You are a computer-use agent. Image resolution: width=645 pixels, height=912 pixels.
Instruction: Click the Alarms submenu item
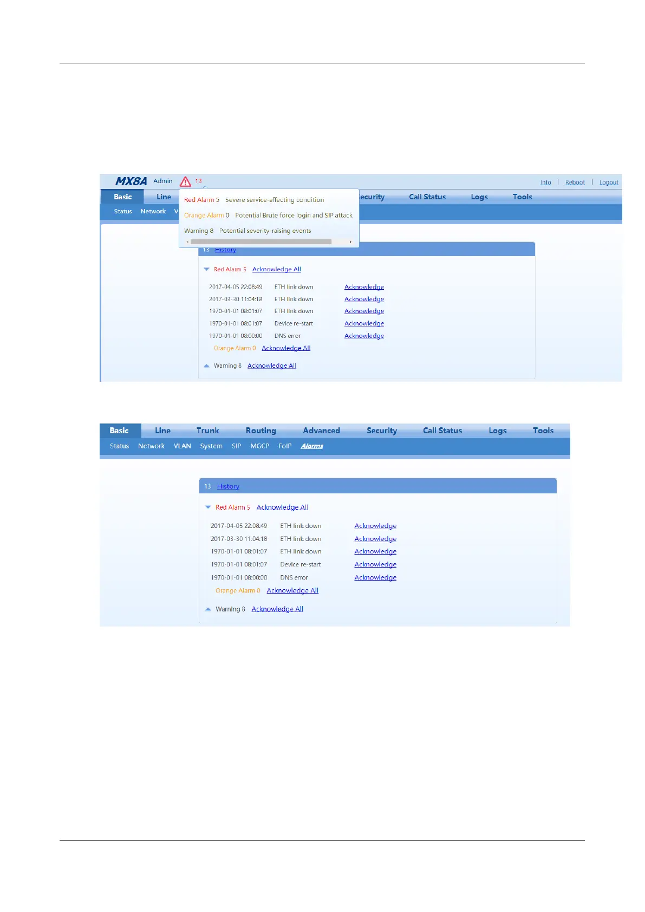tap(312, 446)
